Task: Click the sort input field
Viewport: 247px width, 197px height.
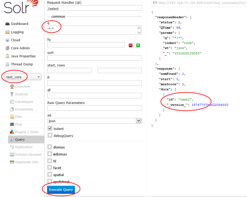Action: tap(94, 58)
